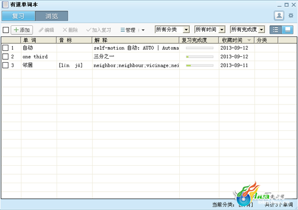Click the self-motion explanation cell
The image size is (298, 210).
tap(136, 48)
